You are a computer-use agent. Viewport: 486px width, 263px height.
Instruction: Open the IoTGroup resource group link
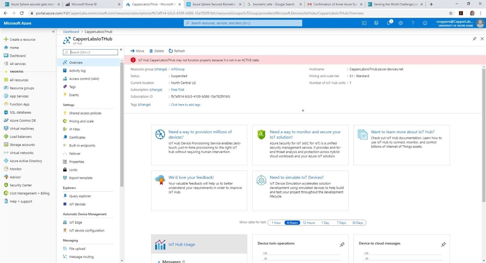tap(178, 69)
